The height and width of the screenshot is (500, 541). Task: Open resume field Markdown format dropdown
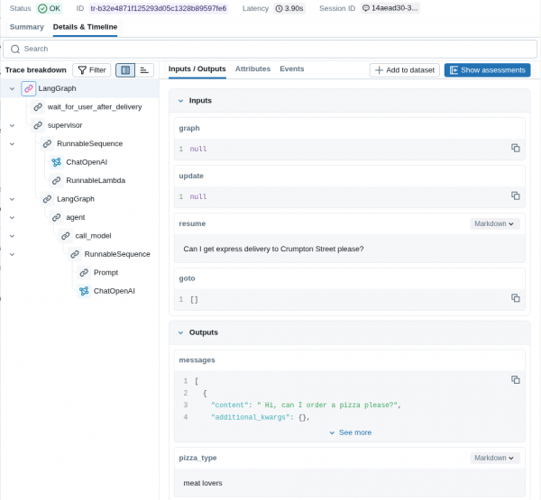click(x=494, y=223)
